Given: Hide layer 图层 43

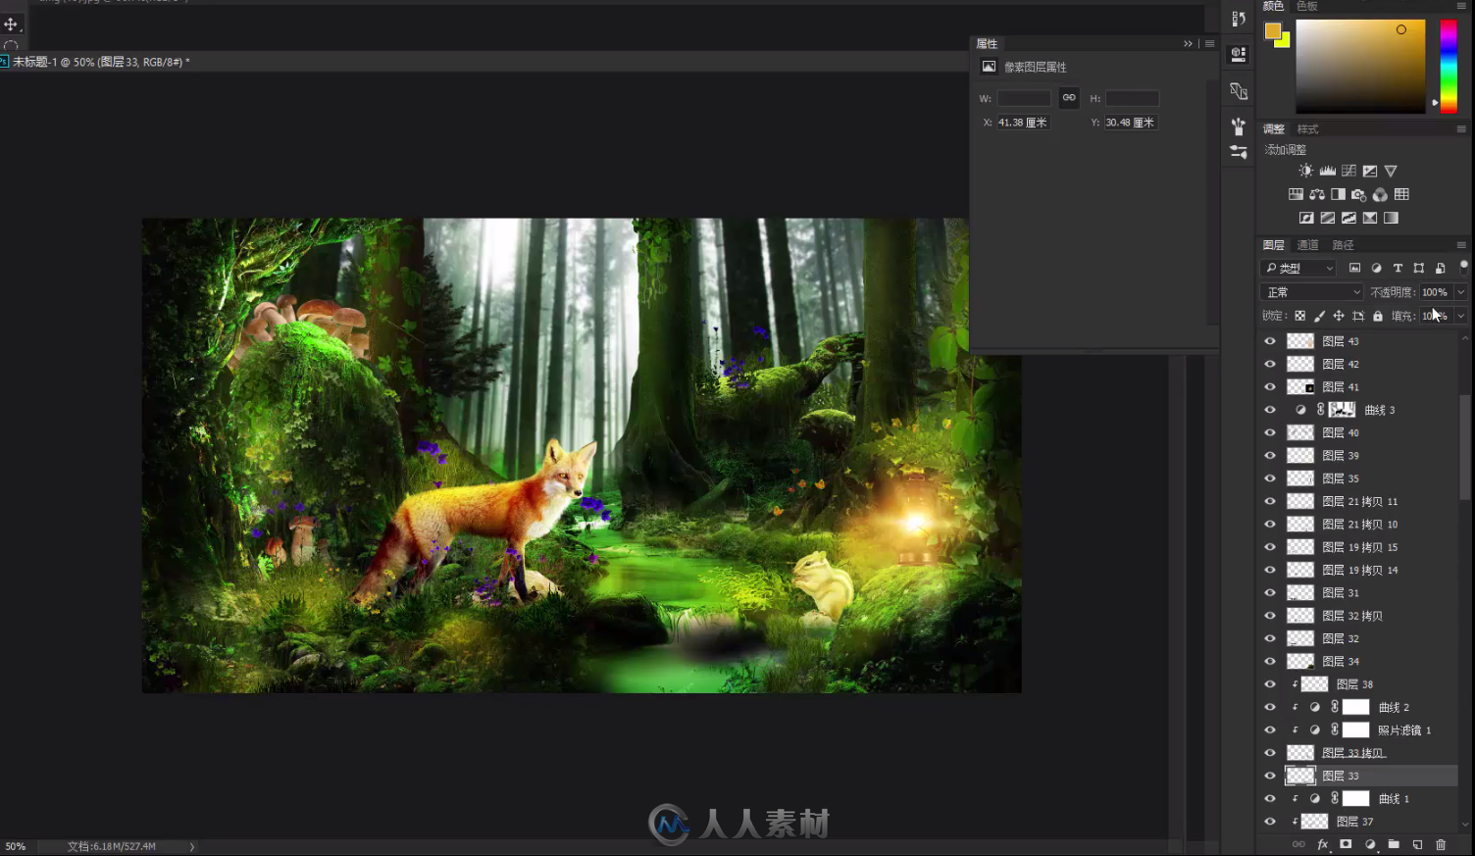Looking at the screenshot, I should coord(1270,341).
